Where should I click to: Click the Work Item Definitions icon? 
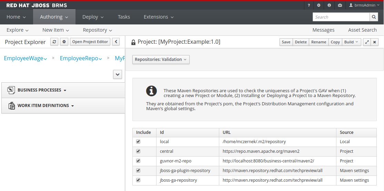pyautogui.click(x=11, y=106)
